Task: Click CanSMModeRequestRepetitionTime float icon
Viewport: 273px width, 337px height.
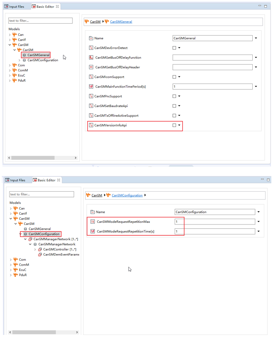Action: point(93,231)
